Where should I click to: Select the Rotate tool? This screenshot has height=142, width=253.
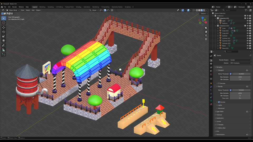coord(3,32)
